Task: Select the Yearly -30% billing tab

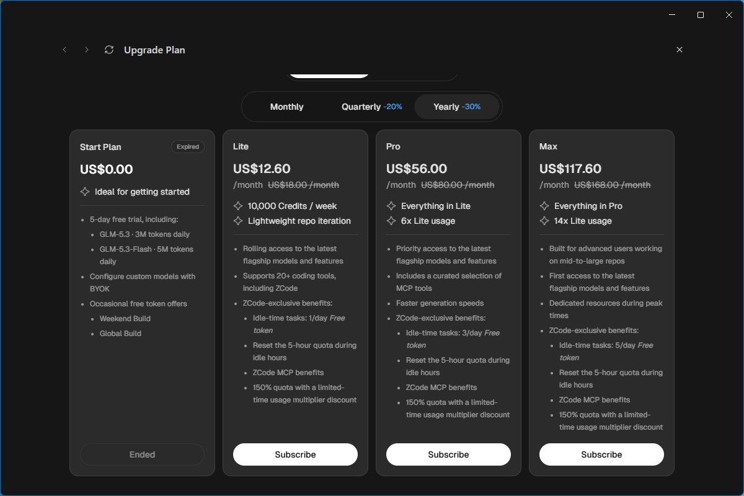Action: [457, 107]
